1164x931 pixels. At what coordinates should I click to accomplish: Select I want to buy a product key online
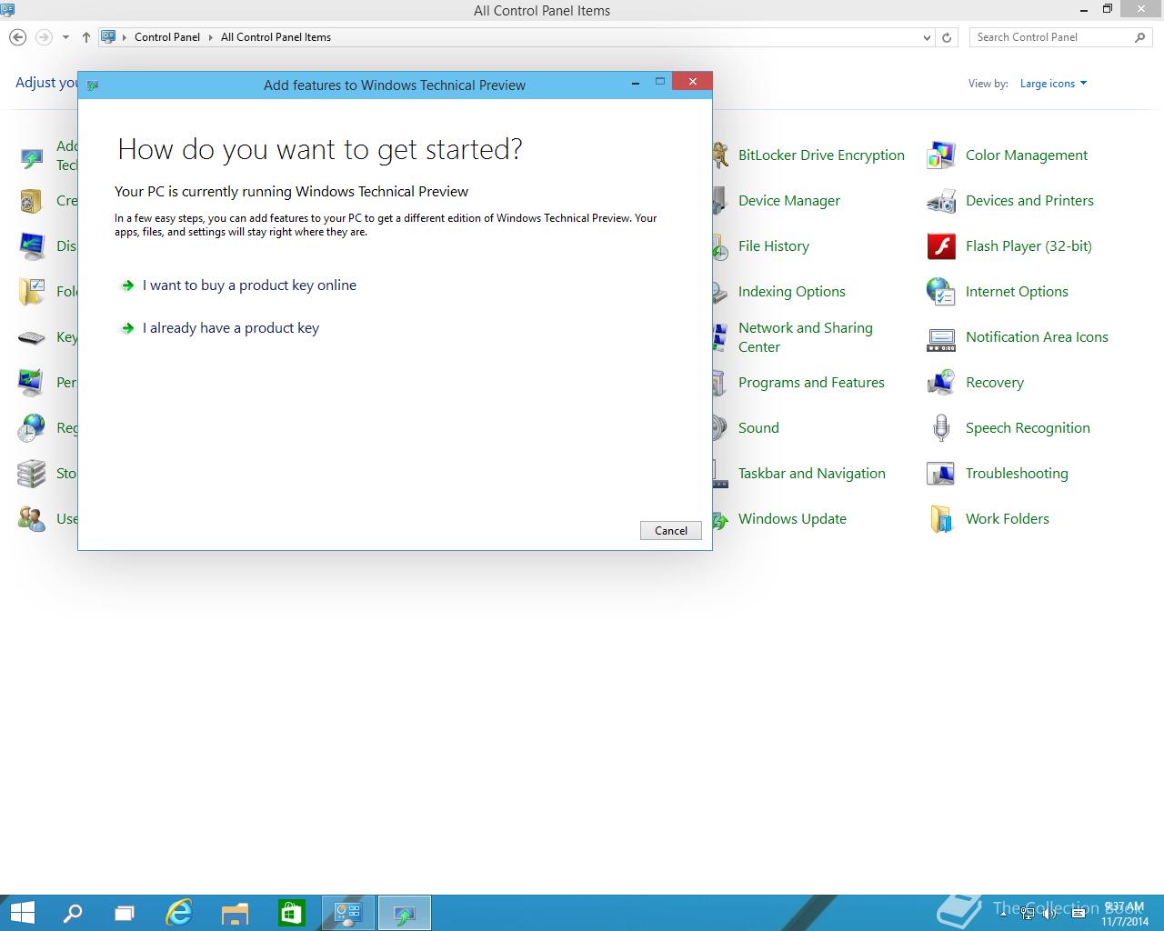[x=249, y=285]
